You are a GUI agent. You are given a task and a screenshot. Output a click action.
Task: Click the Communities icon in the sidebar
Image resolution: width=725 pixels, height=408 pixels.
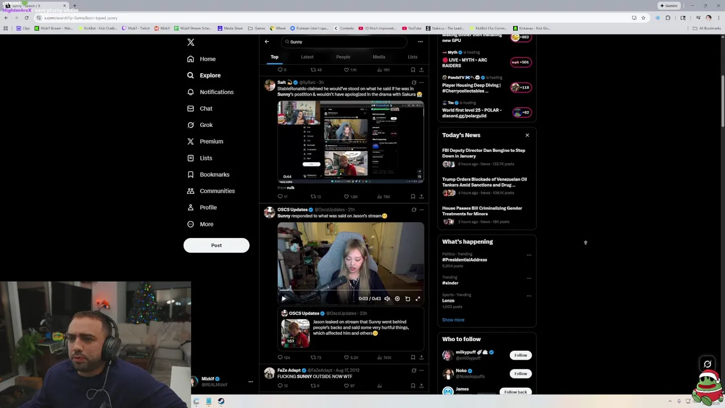pyautogui.click(x=190, y=191)
